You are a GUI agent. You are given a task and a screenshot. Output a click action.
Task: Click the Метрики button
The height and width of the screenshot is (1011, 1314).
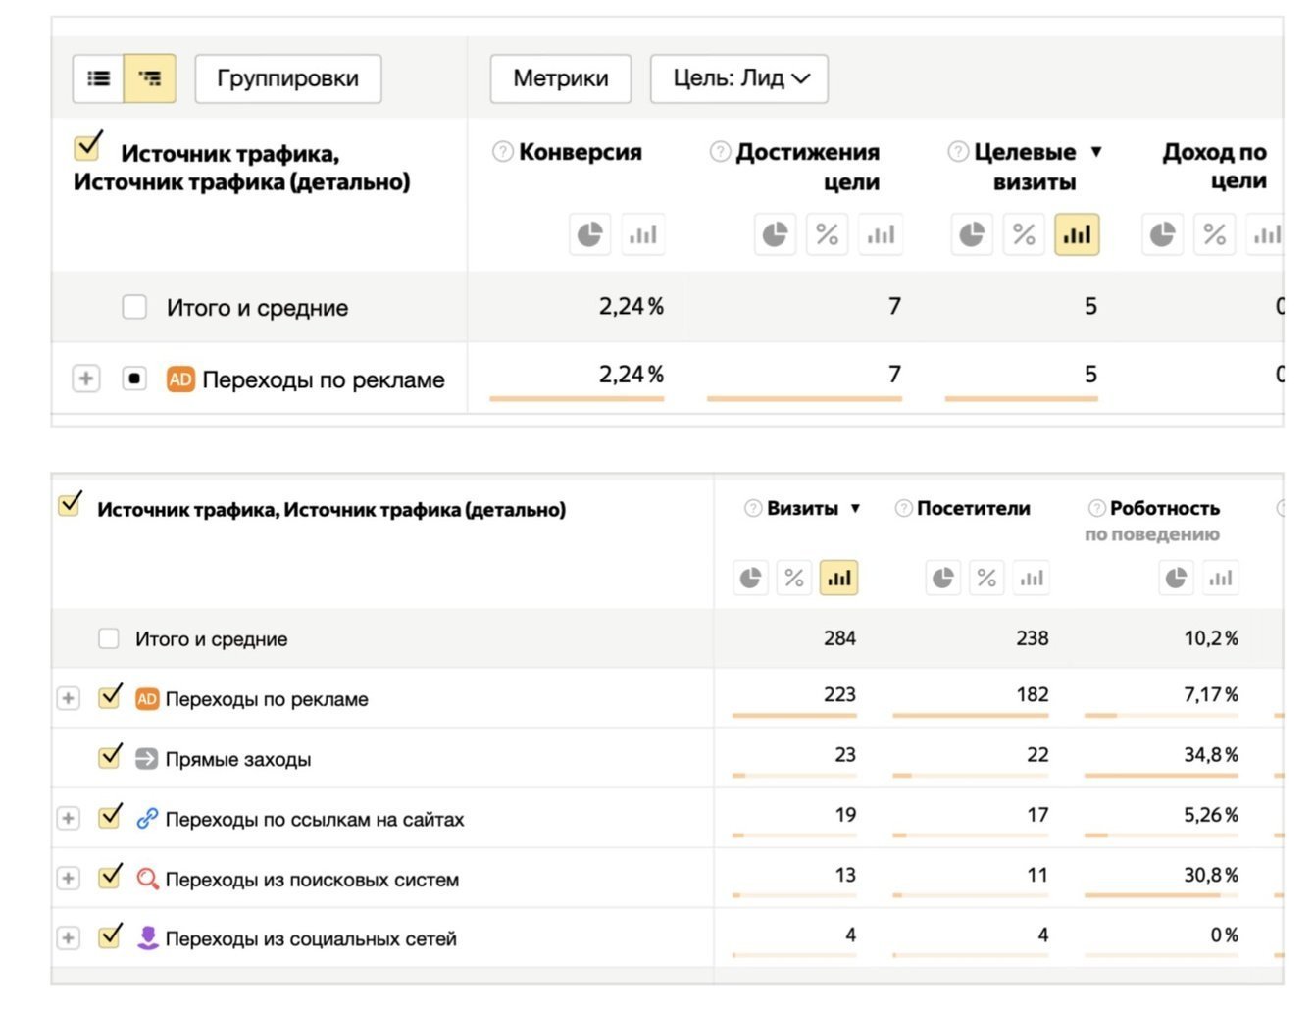[x=560, y=78]
